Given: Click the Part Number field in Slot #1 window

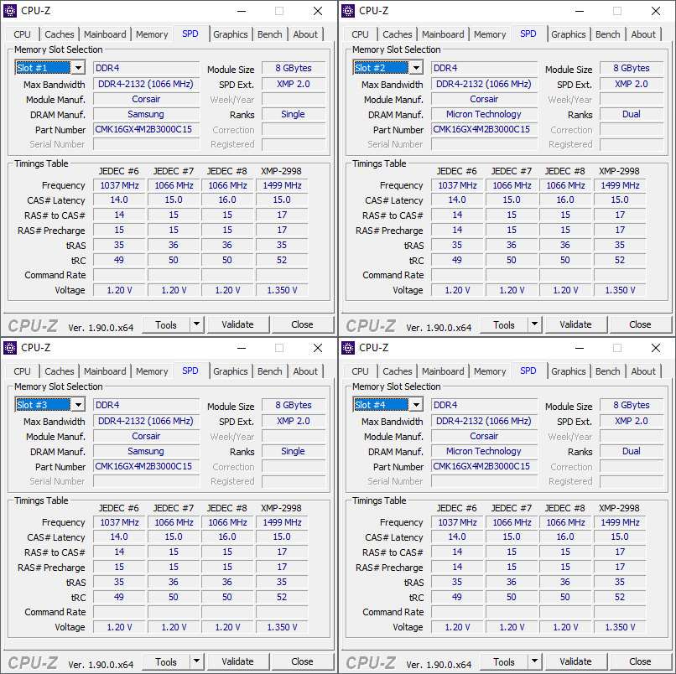Looking at the screenshot, I should tap(147, 129).
